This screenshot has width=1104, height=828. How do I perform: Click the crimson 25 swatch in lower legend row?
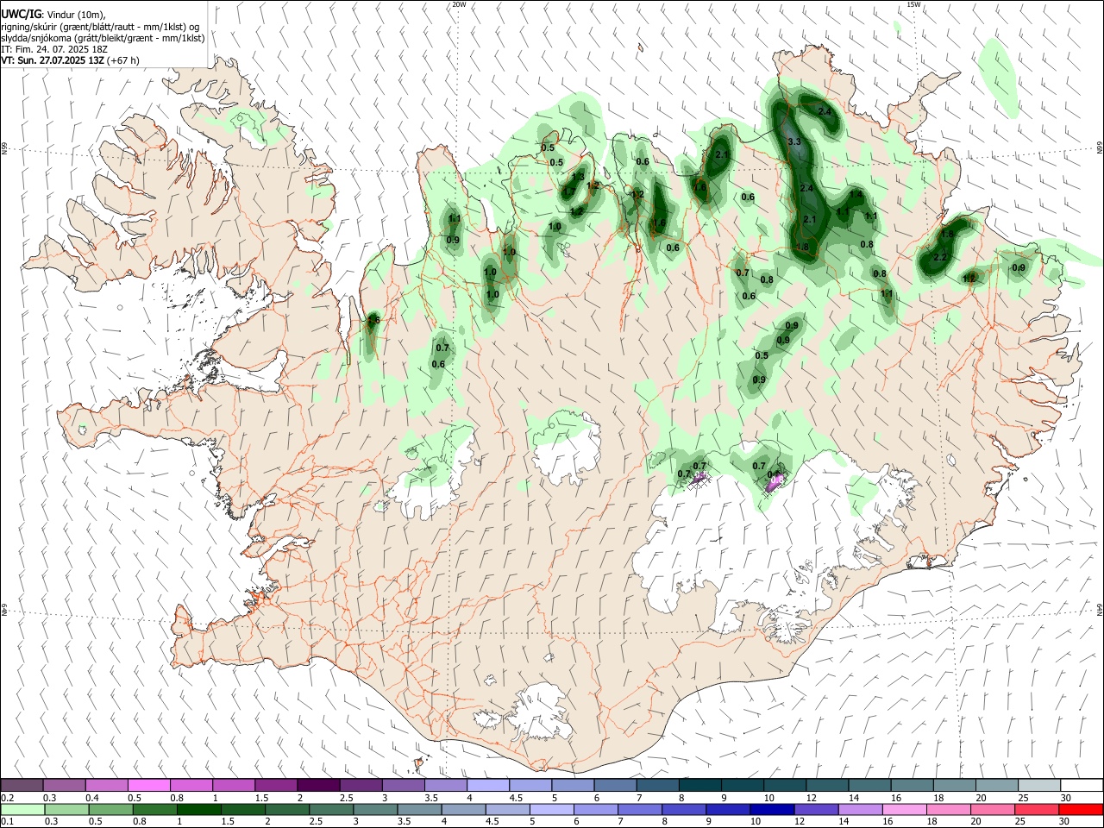tap(1036, 810)
